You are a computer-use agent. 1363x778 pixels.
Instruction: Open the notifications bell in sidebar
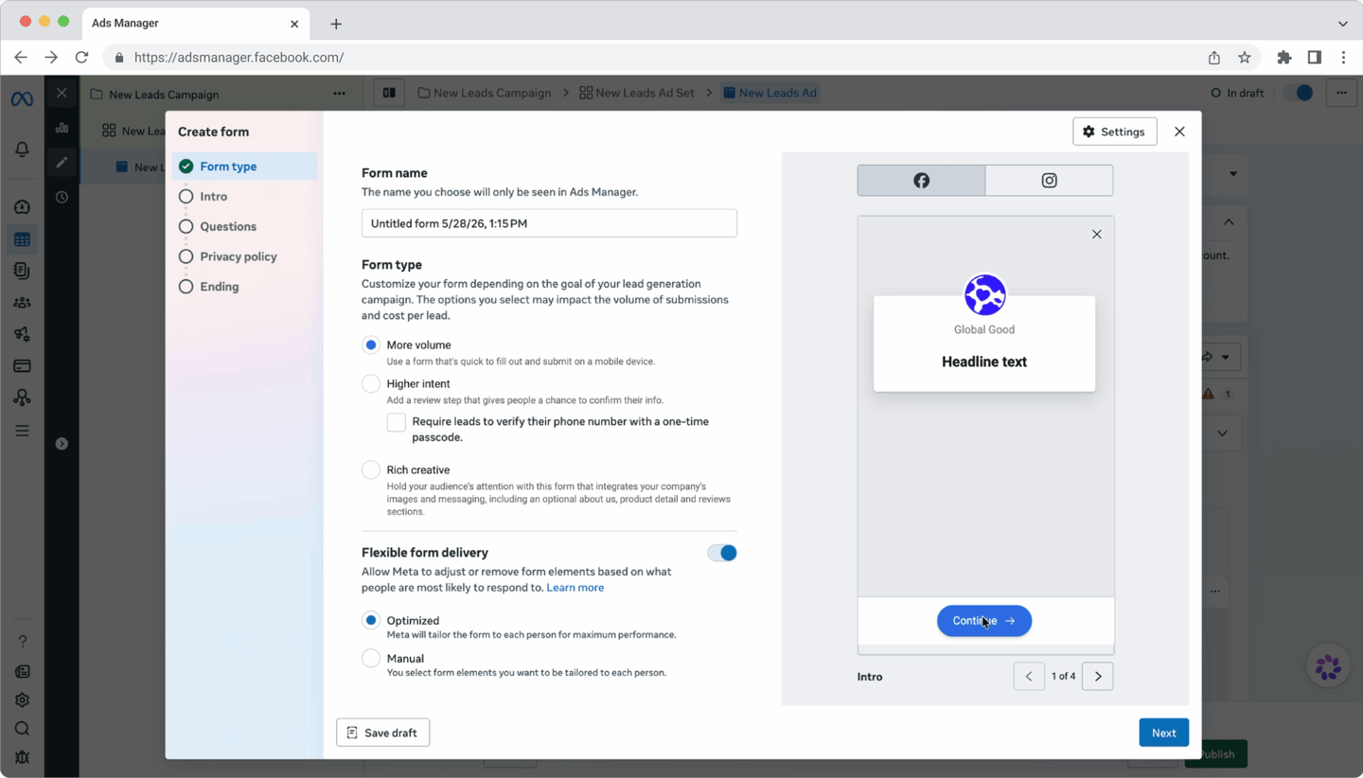pyautogui.click(x=22, y=150)
